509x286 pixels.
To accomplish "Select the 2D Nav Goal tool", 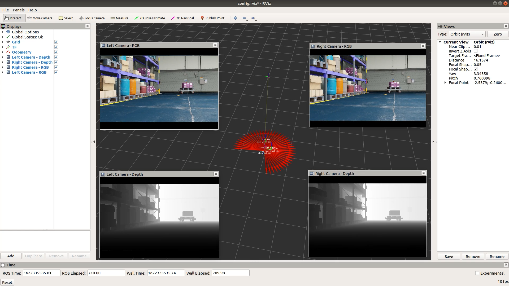I will click(x=182, y=18).
